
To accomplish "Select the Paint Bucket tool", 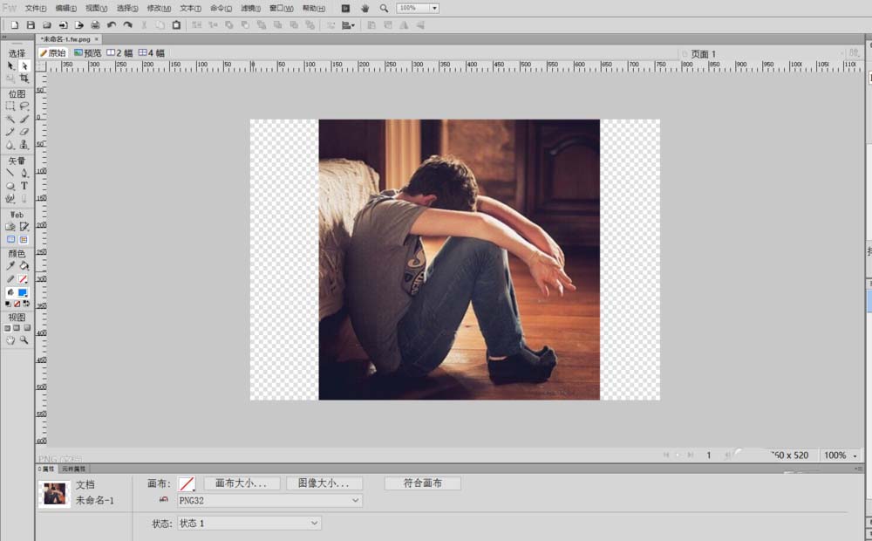I will click(x=24, y=265).
